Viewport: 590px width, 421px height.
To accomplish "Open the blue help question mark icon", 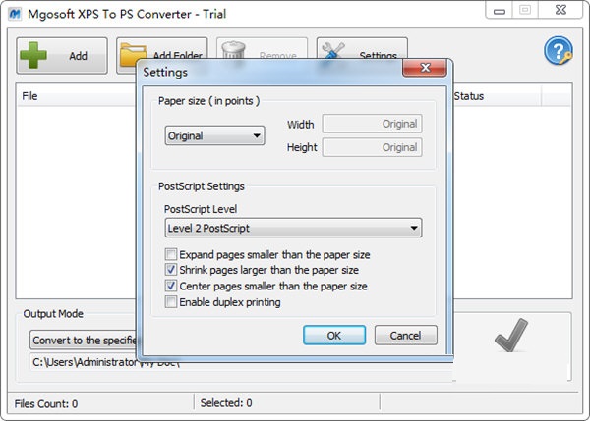I will click(x=558, y=50).
